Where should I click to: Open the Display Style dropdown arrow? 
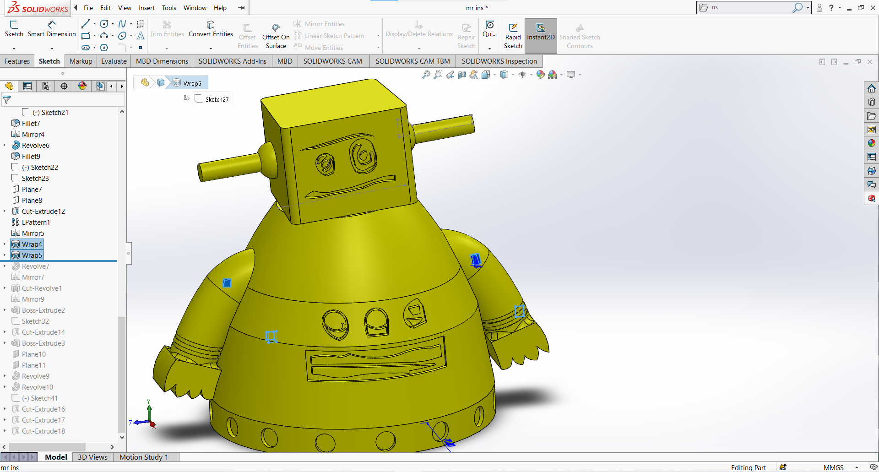[513, 75]
